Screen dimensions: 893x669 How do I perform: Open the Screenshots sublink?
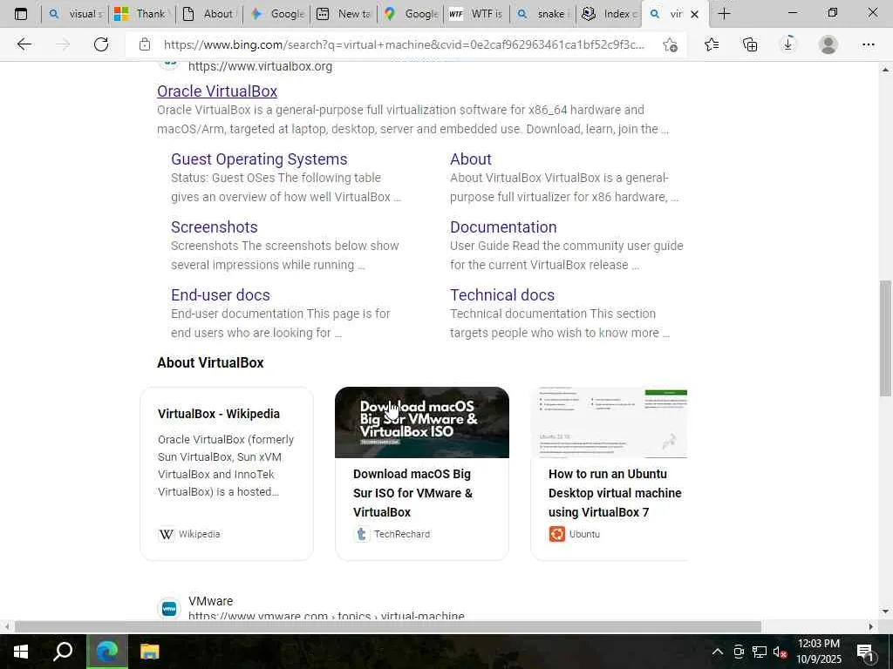click(x=215, y=227)
